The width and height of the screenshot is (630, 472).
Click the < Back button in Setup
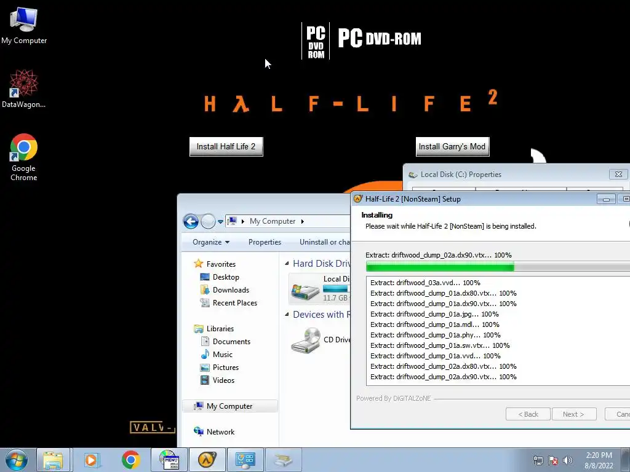pos(528,414)
